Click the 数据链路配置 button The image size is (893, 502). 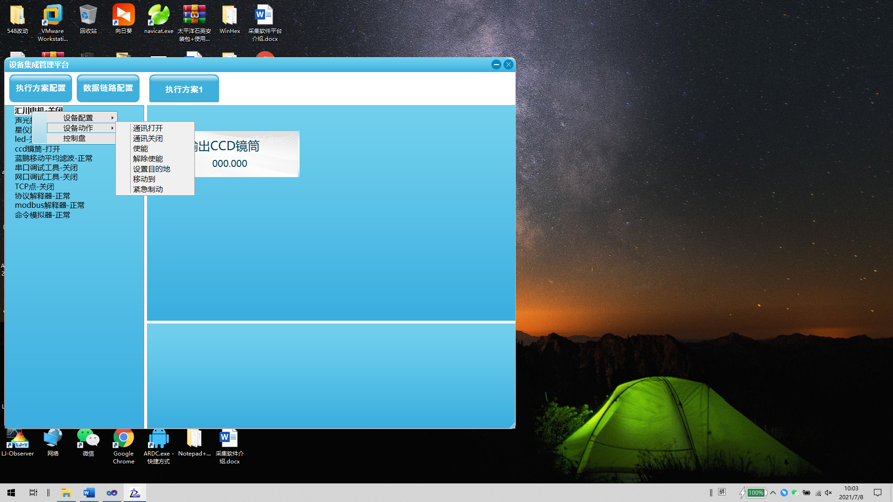108,88
